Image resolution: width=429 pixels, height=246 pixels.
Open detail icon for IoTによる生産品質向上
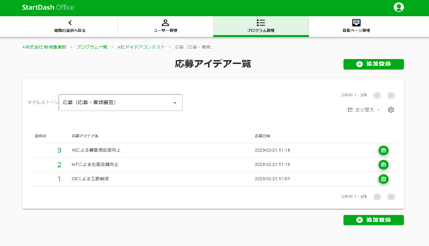tap(383, 165)
